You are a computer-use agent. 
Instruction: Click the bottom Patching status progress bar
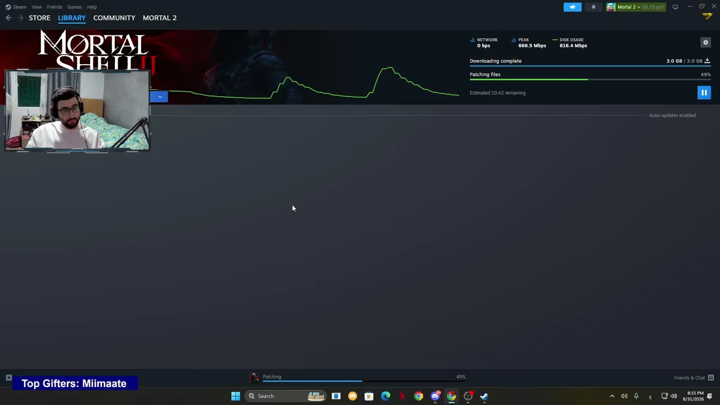(364, 381)
